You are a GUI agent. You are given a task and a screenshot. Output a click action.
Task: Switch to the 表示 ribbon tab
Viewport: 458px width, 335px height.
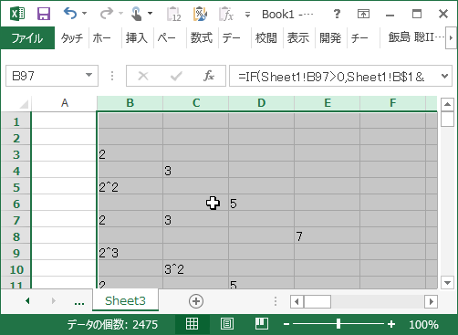point(298,38)
